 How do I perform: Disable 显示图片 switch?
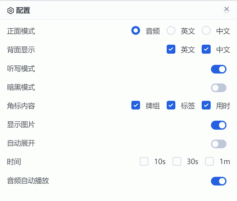[219, 125]
